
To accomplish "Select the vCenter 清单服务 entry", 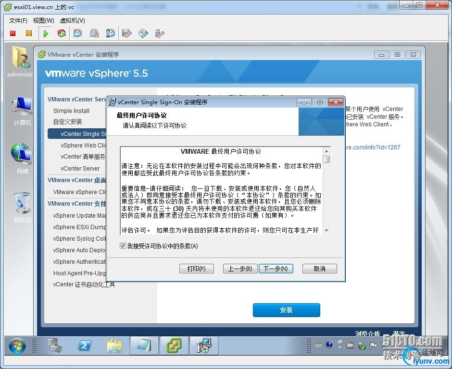I will (x=83, y=157).
